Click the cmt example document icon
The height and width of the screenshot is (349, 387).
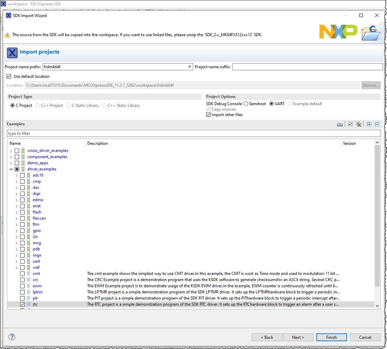point(28,273)
